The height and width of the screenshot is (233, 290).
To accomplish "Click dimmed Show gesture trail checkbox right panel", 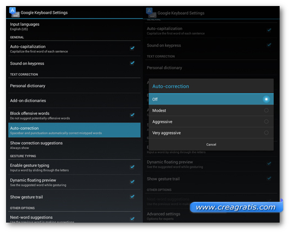I will coord(269,178).
